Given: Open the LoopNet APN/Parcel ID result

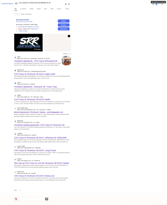Looking at the screenshot, I should 41,138.
